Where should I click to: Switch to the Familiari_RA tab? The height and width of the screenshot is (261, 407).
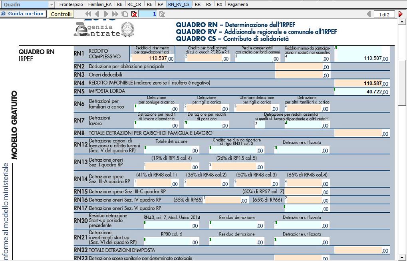(x=100, y=4)
